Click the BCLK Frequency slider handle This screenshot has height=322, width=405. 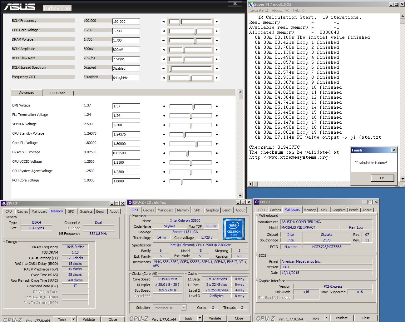pyautogui.click(x=180, y=22)
